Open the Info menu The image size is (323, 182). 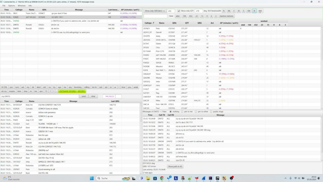pyautogui.click(x=30, y=6)
